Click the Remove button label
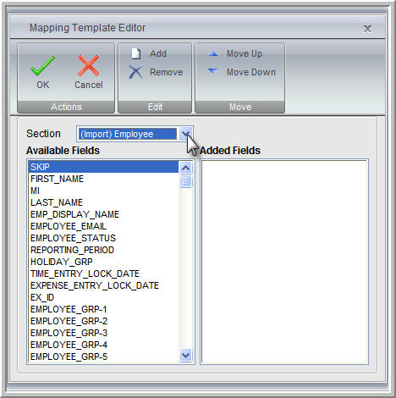The height and width of the screenshot is (398, 396). 166,72
